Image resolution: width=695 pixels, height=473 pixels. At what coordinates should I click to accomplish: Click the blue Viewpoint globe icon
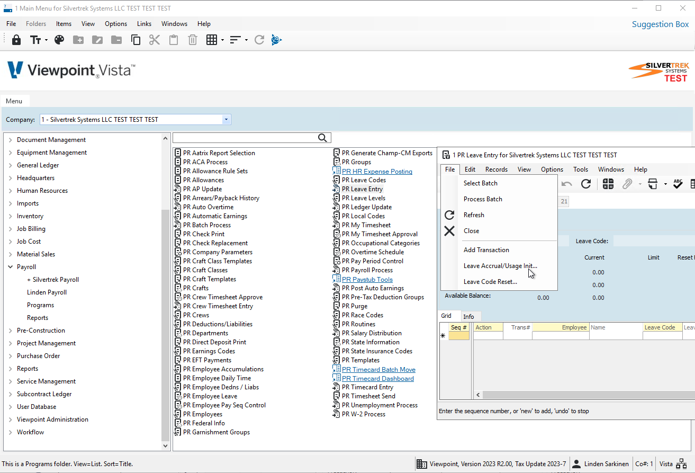coord(276,40)
